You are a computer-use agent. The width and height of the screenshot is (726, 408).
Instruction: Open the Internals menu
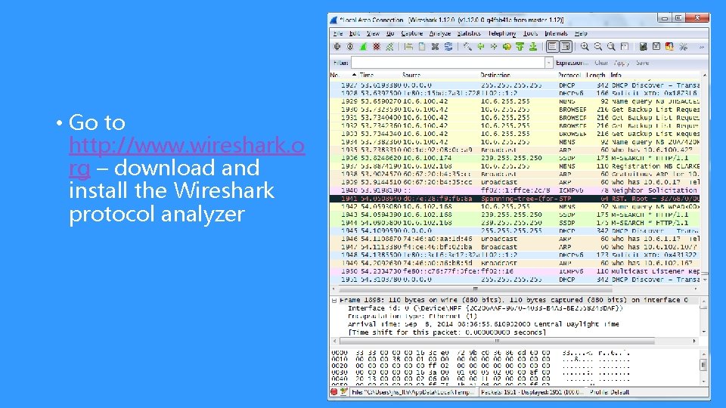(x=556, y=33)
